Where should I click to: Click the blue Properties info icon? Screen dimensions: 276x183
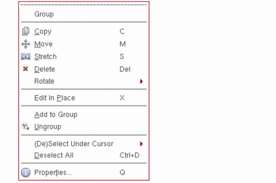coord(25,172)
